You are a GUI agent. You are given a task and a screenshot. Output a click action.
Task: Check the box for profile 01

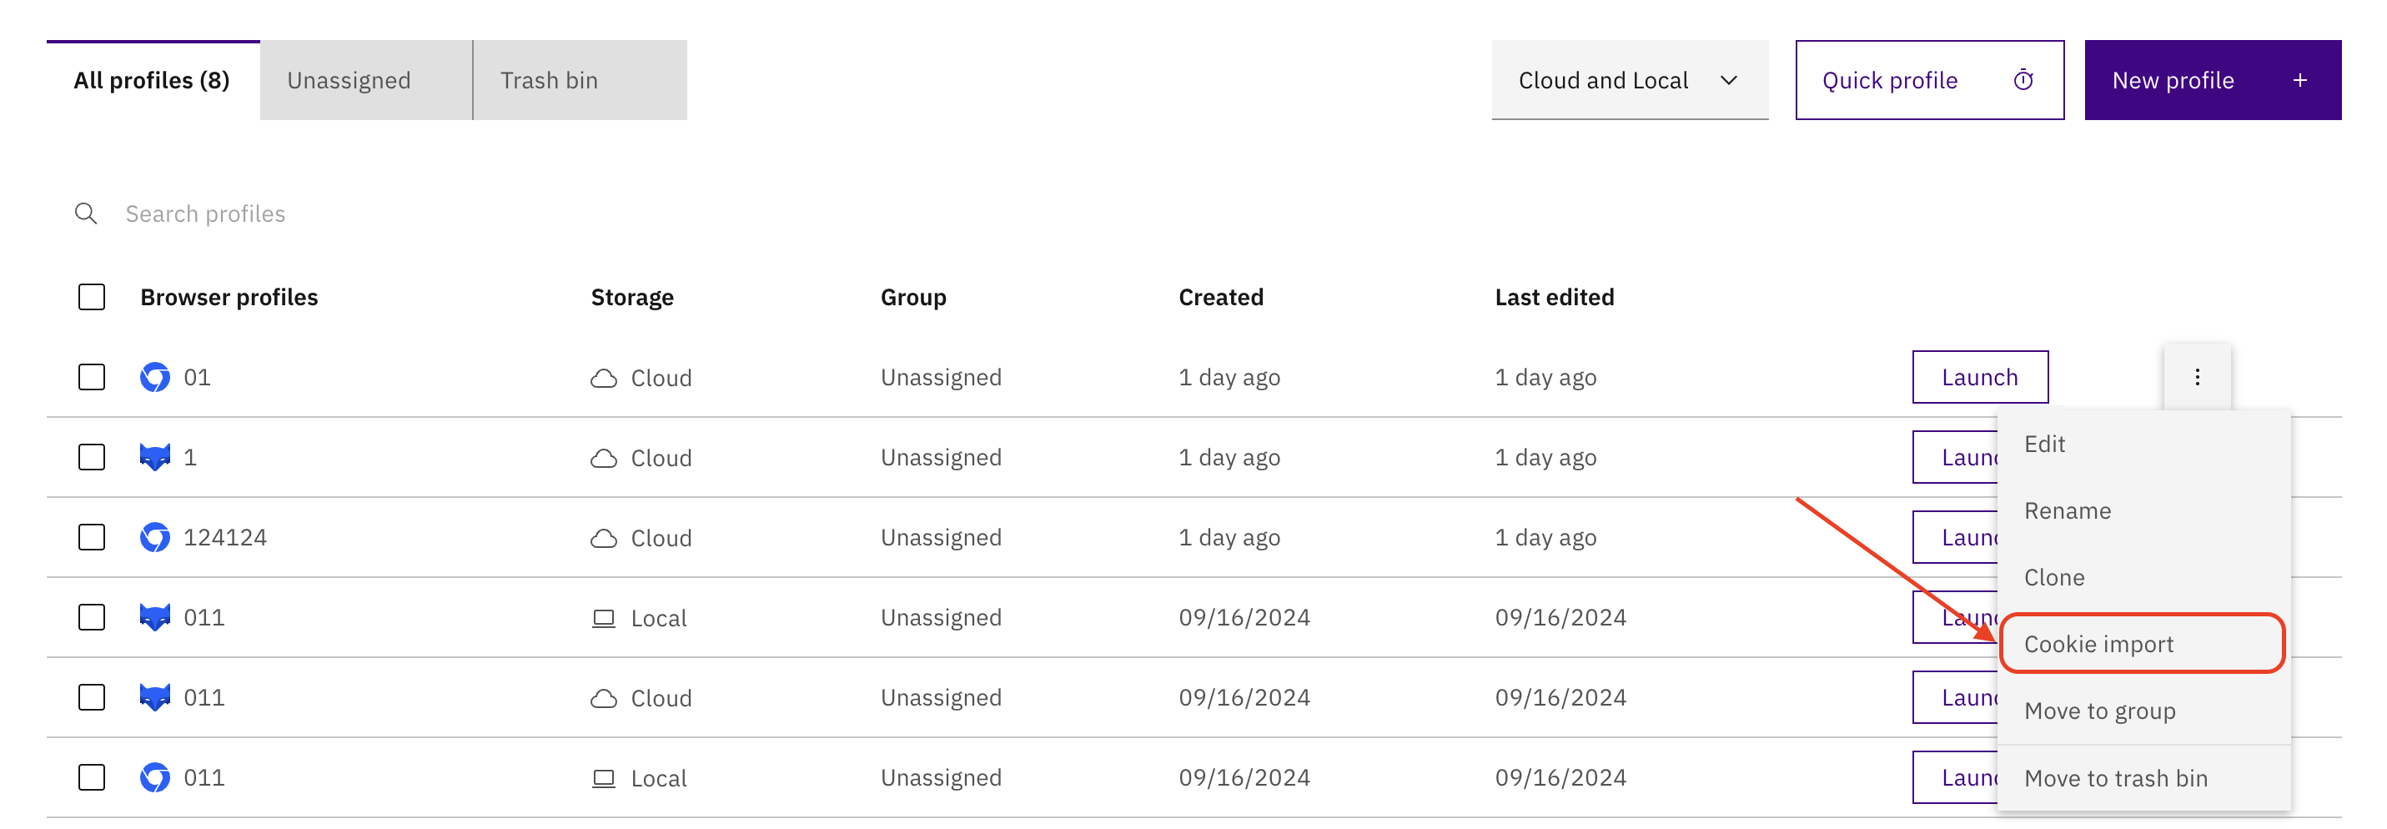click(92, 377)
